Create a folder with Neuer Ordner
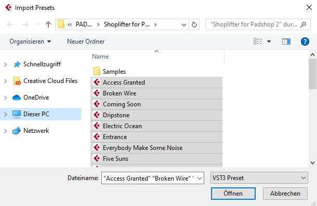 click(86, 42)
